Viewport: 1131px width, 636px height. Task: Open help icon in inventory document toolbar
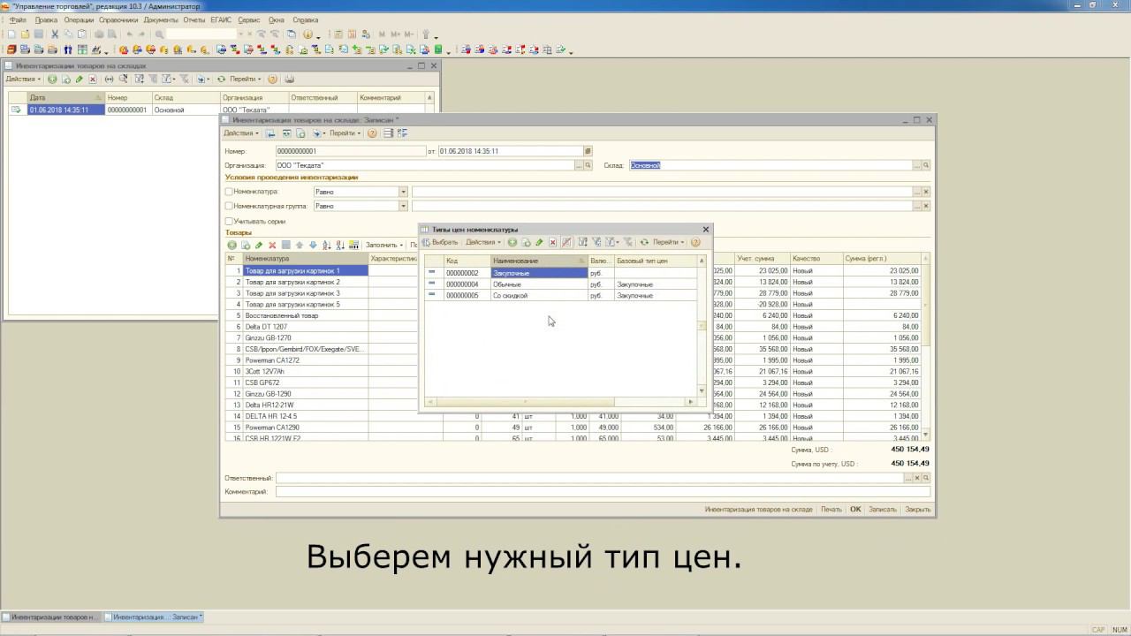point(372,133)
